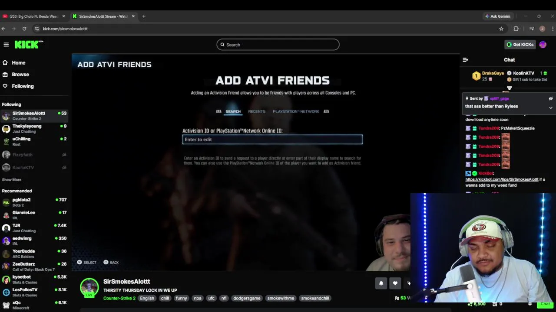Hide the pinned chat message
Viewport: 556px width, 312px height.
[x=551, y=99]
